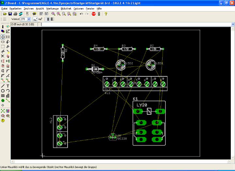Redo the last undone action

[x=87, y=14]
